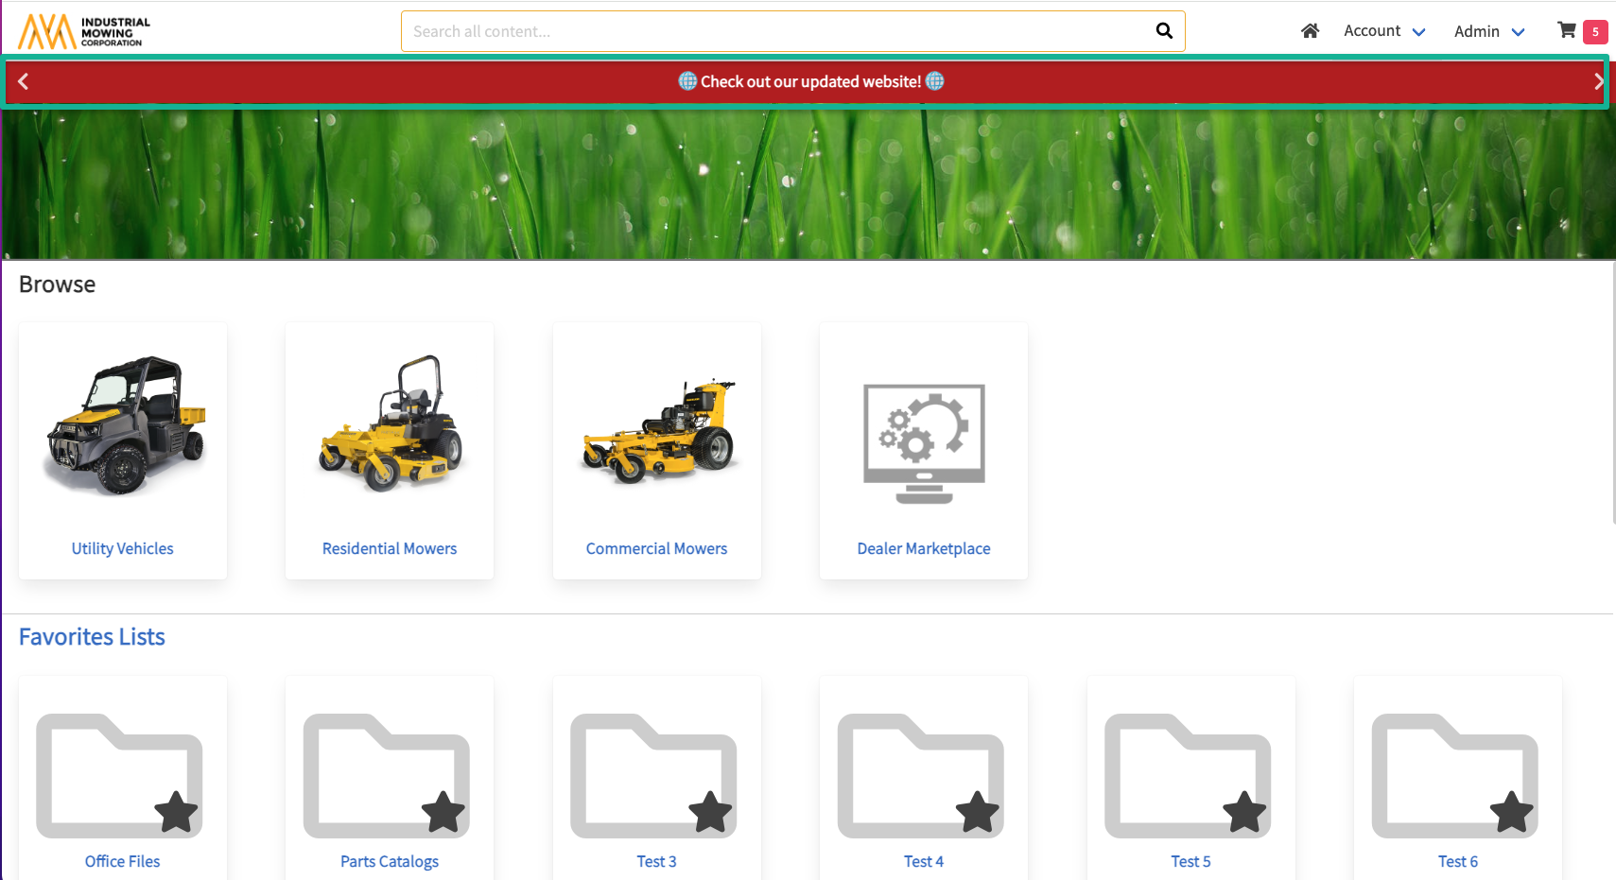The width and height of the screenshot is (1616, 880).
Task: Select the Test 6 folder icon
Action: pyautogui.click(x=1455, y=776)
